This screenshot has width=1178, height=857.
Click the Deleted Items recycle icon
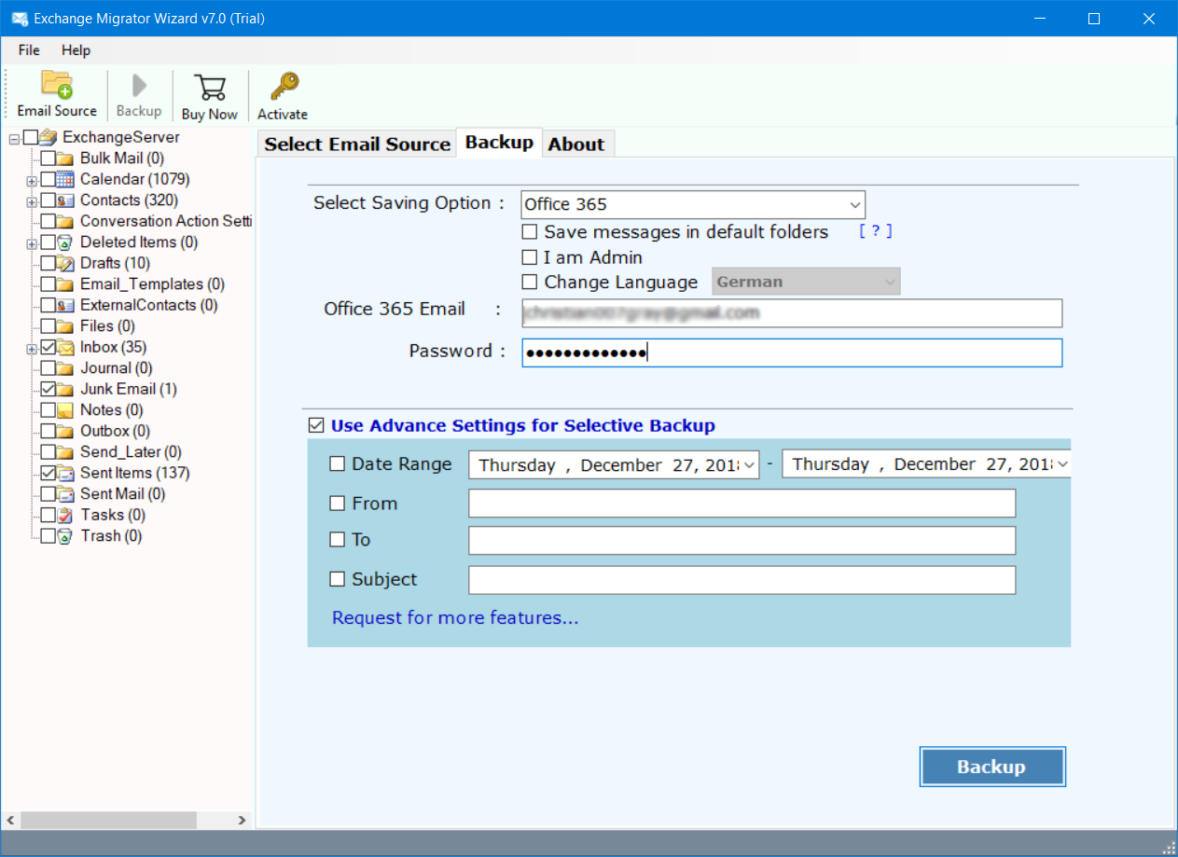tap(65, 242)
